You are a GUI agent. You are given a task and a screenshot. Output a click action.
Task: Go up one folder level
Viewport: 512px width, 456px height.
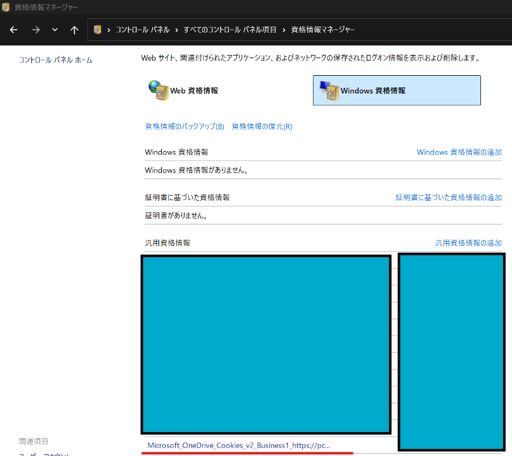pos(75,30)
